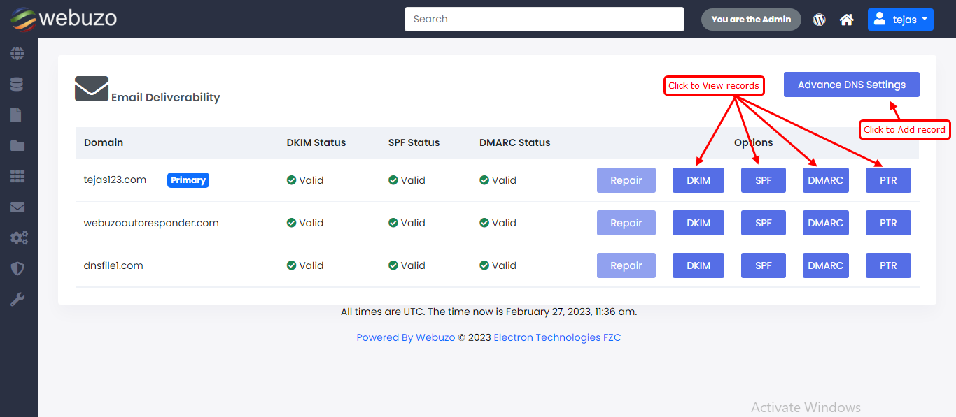
Task: Click the apps grid icon in the sidebar
Action: point(17,177)
